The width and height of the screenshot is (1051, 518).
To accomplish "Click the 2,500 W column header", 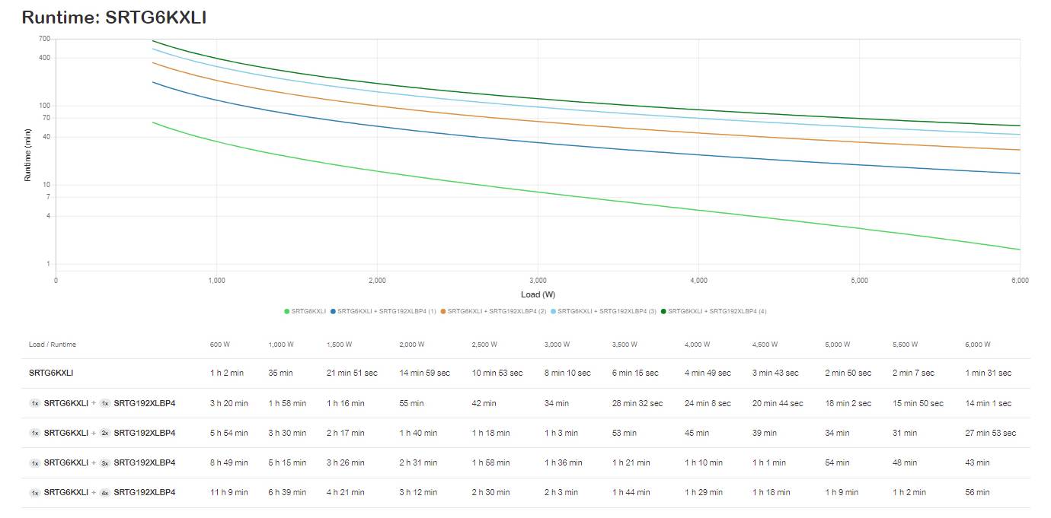I will (484, 345).
